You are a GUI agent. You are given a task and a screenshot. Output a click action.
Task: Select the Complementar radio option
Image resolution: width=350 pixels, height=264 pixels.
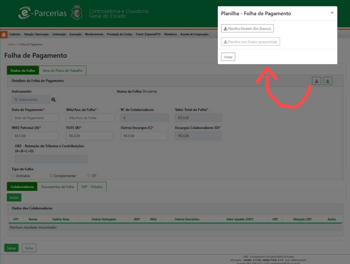pyautogui.click(x=51, y=176)
